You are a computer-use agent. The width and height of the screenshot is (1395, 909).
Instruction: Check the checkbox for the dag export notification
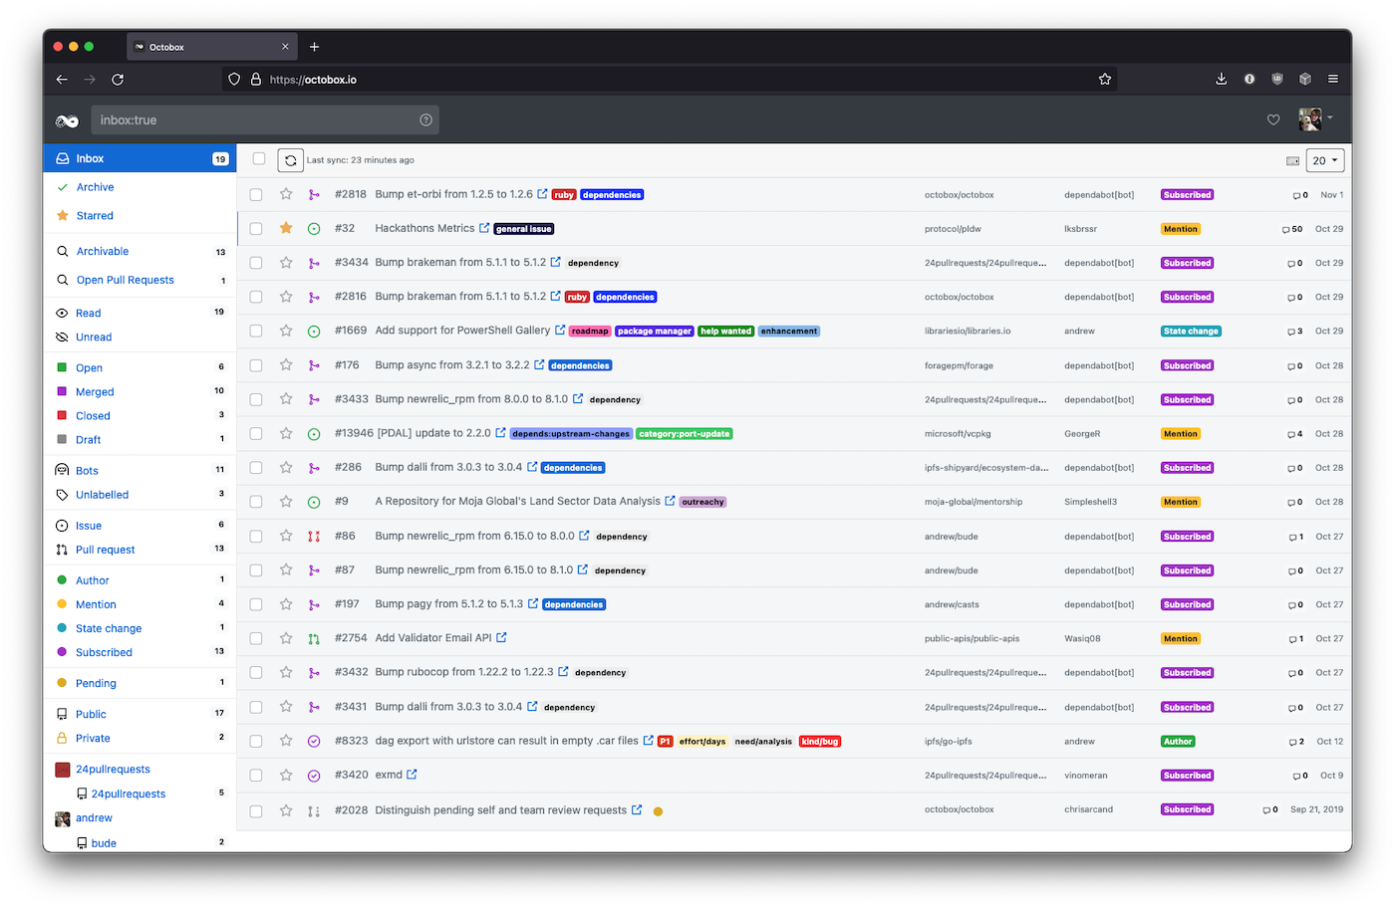(256, 741)
